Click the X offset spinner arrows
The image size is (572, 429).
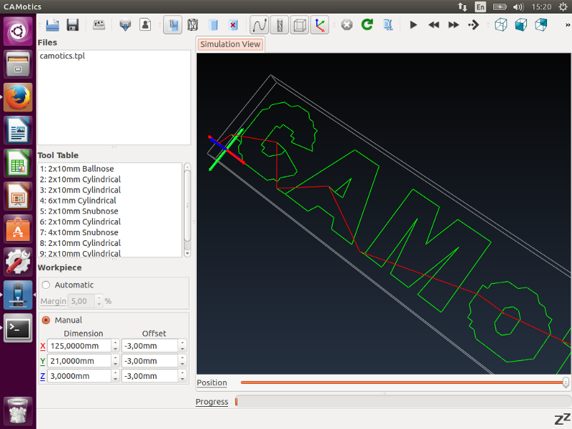[183, 346]
